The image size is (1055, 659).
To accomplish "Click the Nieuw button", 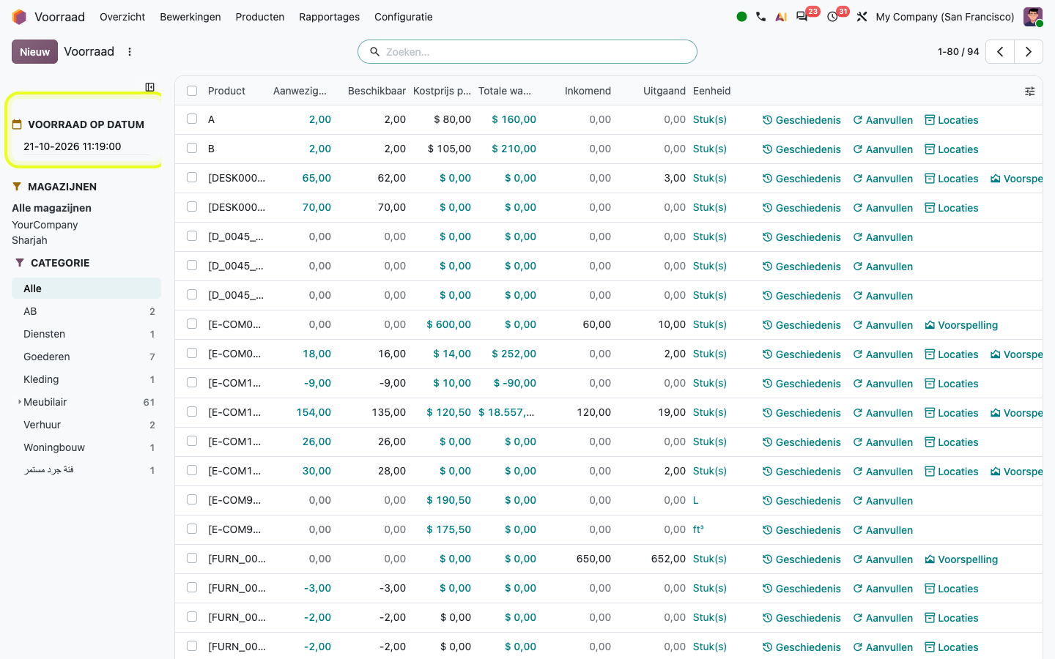I will [x=34, y=52].
